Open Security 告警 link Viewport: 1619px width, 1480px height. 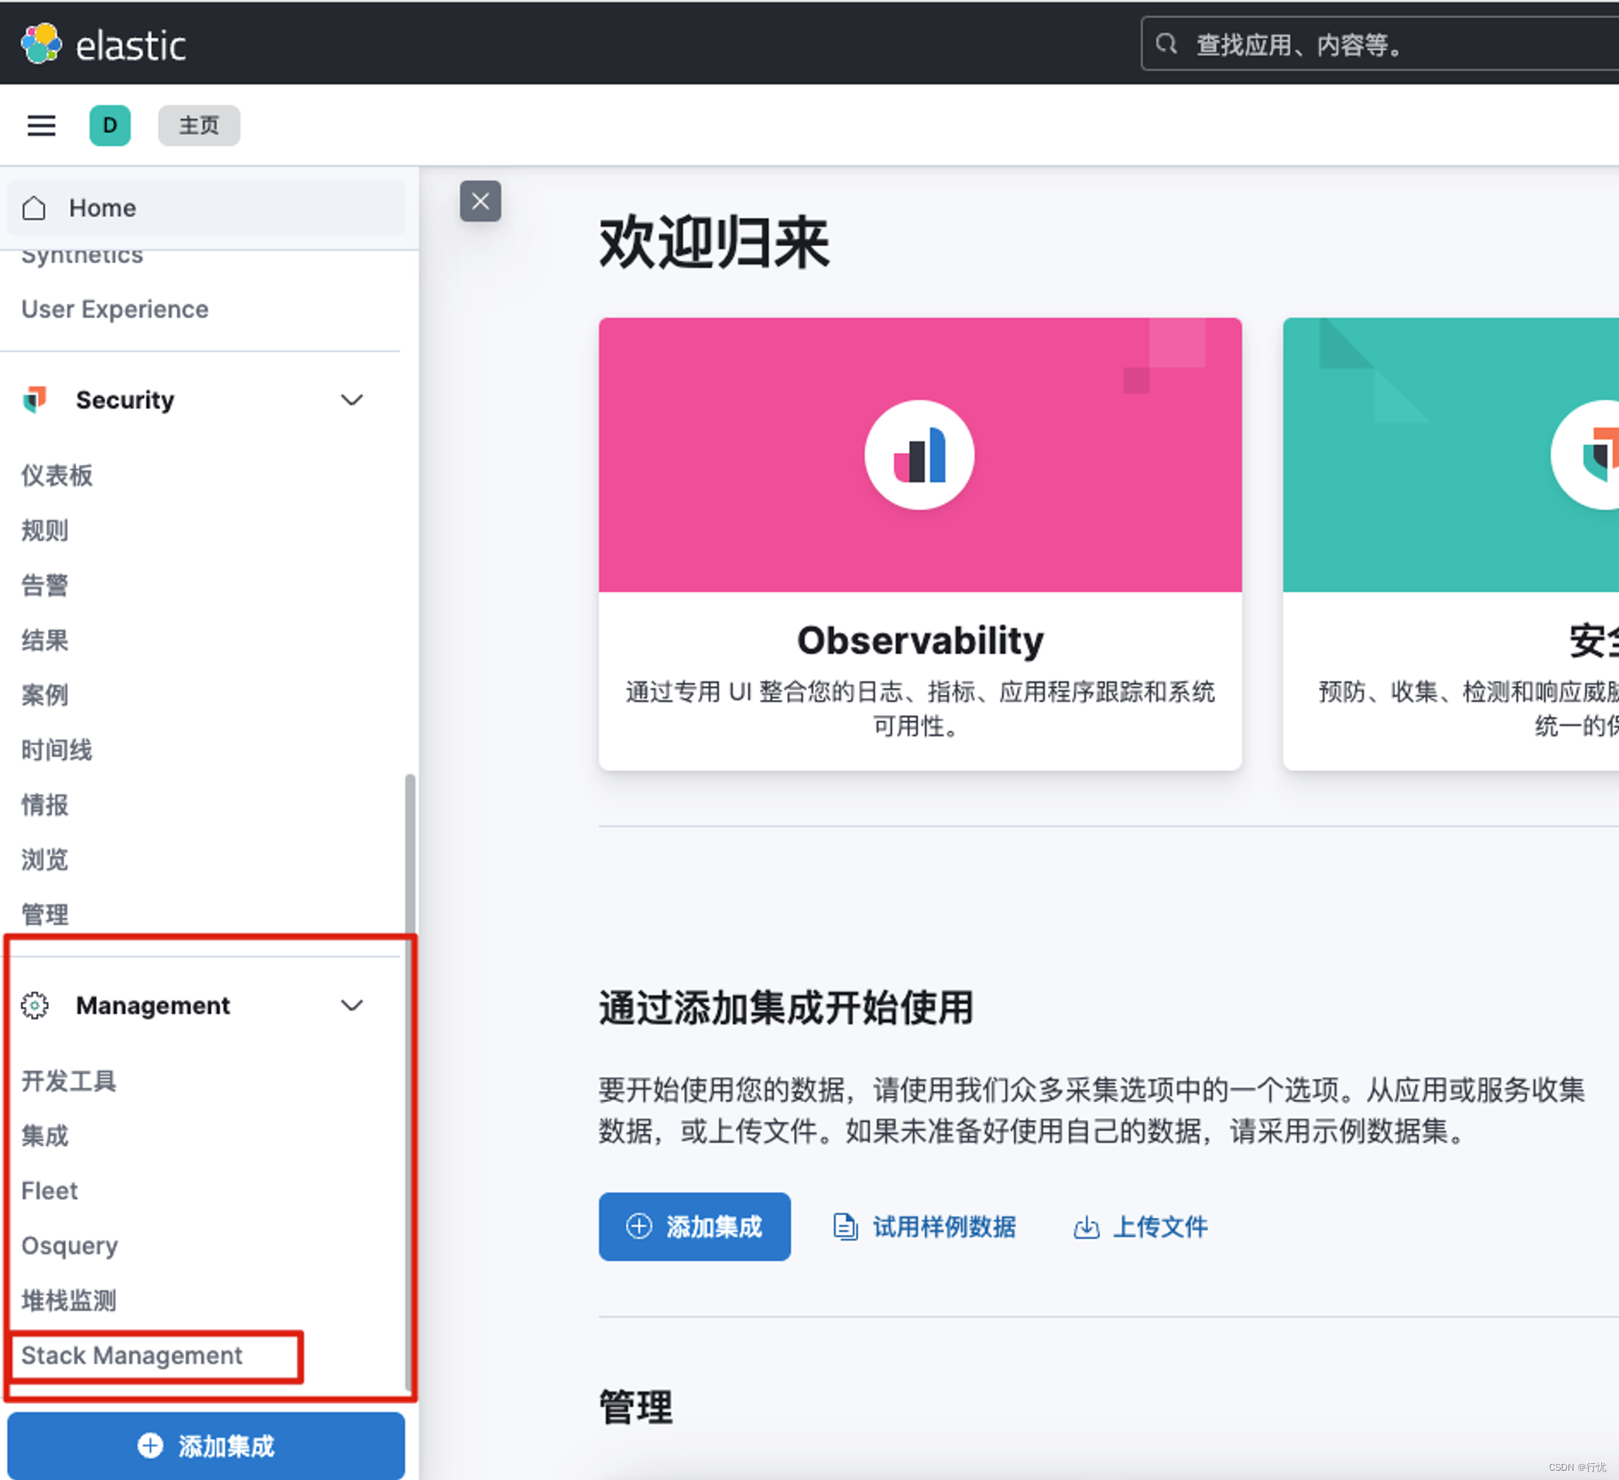pos(45,585)
